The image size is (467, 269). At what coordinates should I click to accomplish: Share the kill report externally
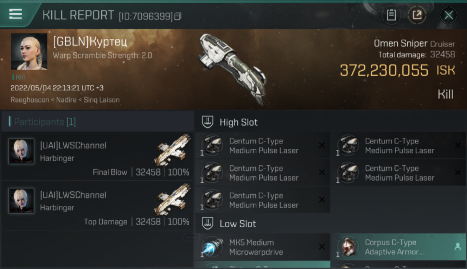coord(417,15)
